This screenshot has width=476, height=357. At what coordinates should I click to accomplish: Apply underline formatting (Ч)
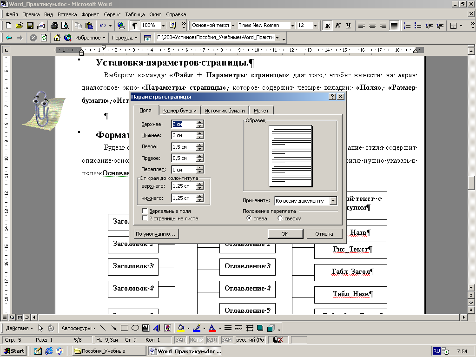coord(348,26)
